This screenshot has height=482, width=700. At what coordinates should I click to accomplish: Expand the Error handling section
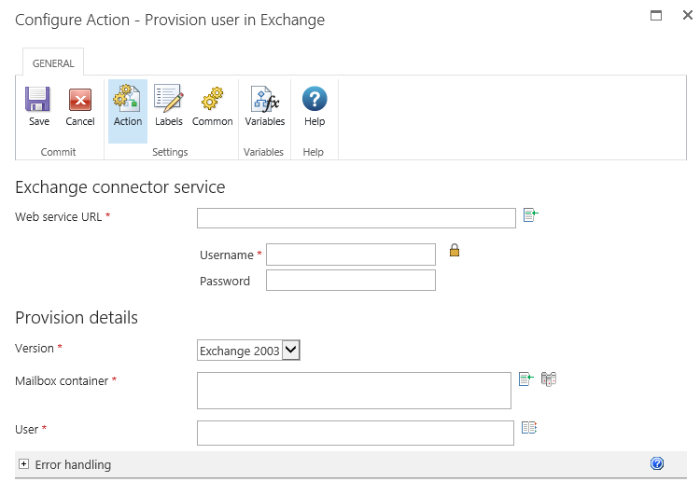(24, 464)
